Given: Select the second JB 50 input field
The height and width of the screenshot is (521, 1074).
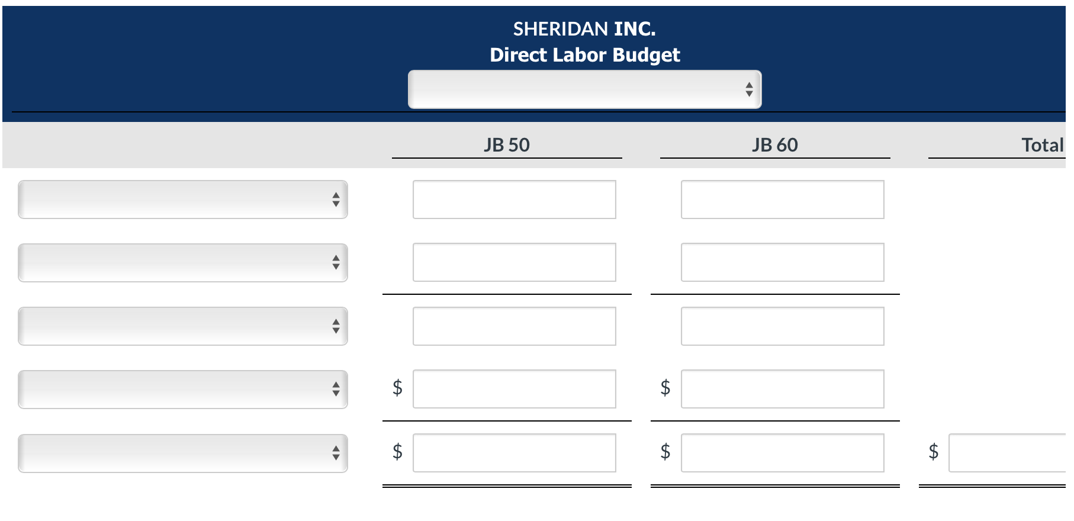Looking at the screenshot, I should (x=515, y=263).
